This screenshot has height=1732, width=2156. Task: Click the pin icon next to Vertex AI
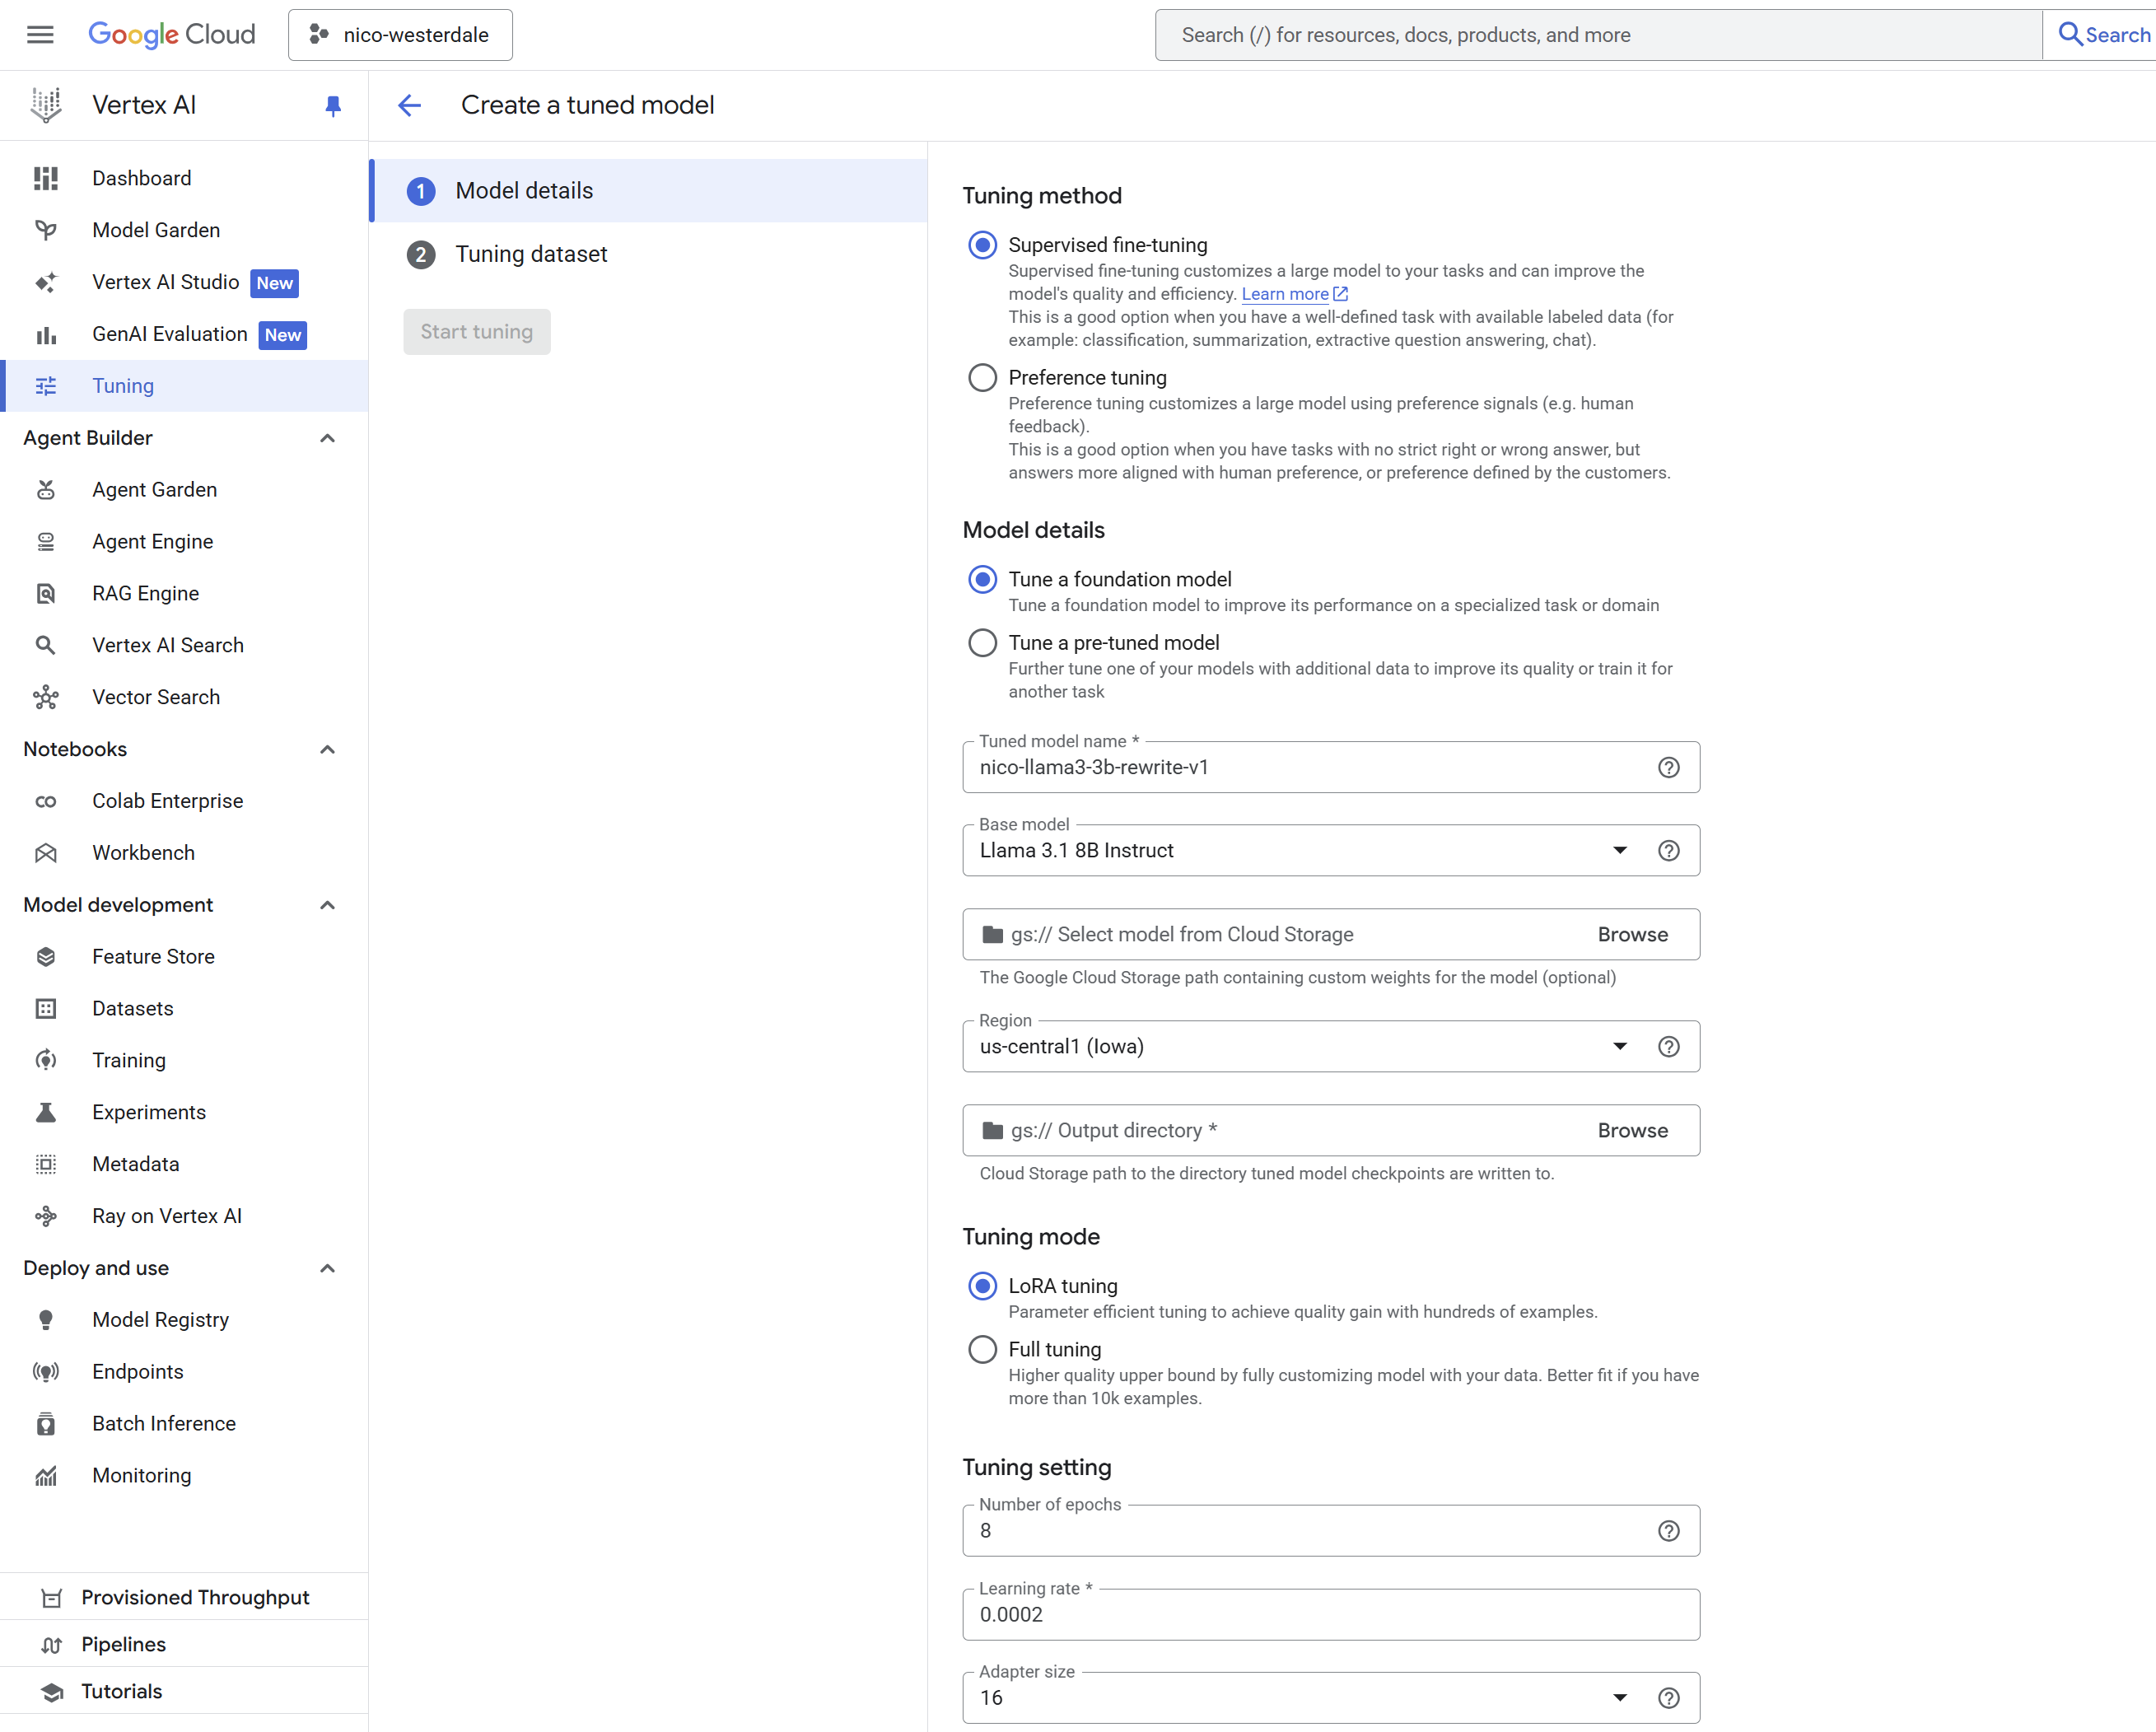click(x=333, y=105)
